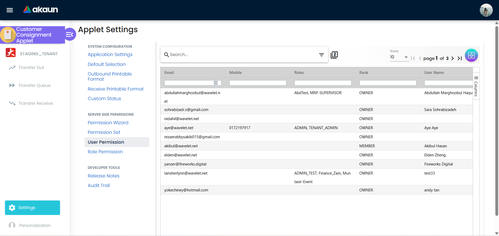
Task: View the Release Notes
Action: point(103,176)
